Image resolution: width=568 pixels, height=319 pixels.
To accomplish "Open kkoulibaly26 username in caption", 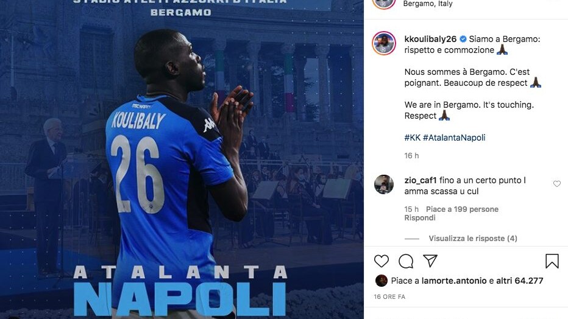I will coord(430,39).
